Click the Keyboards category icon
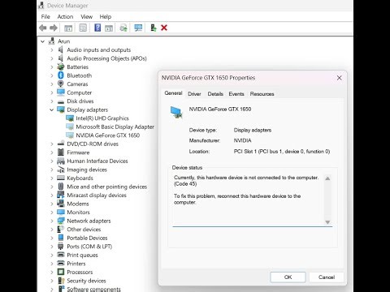 (x=61, y=178)
